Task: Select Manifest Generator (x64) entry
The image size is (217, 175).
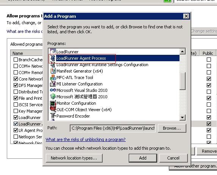Action: click(x=80, y=71)
